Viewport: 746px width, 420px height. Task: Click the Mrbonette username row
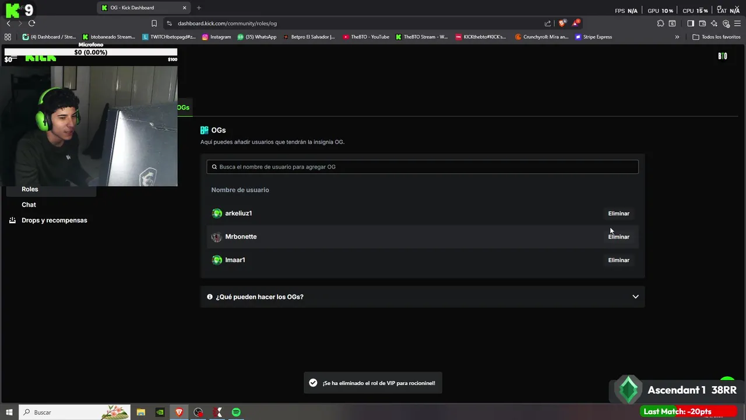(x=423, y=237)
